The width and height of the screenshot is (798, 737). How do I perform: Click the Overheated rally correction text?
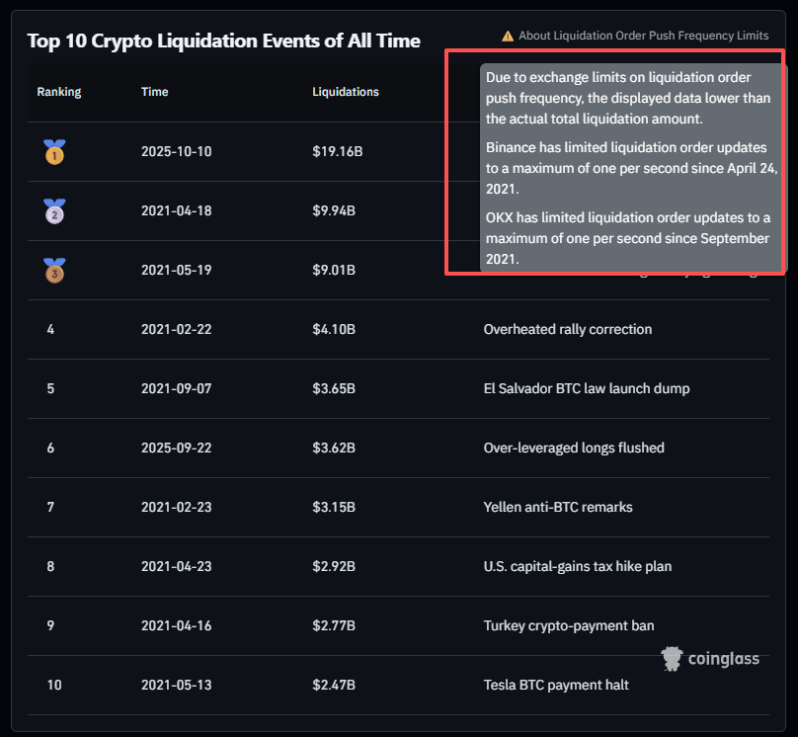568,329
